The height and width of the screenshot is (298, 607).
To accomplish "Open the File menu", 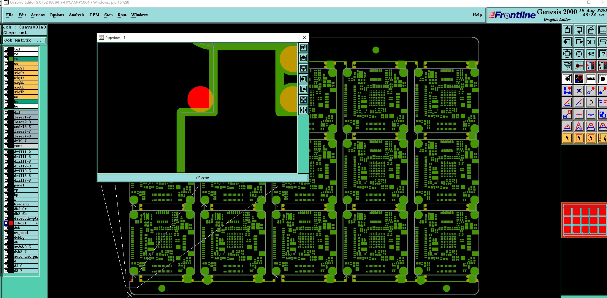I will (x=10, y=15).
